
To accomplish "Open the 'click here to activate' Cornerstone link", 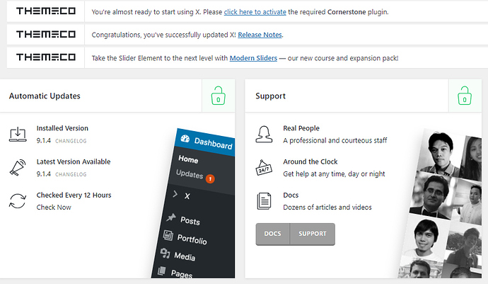I will 255,12.
